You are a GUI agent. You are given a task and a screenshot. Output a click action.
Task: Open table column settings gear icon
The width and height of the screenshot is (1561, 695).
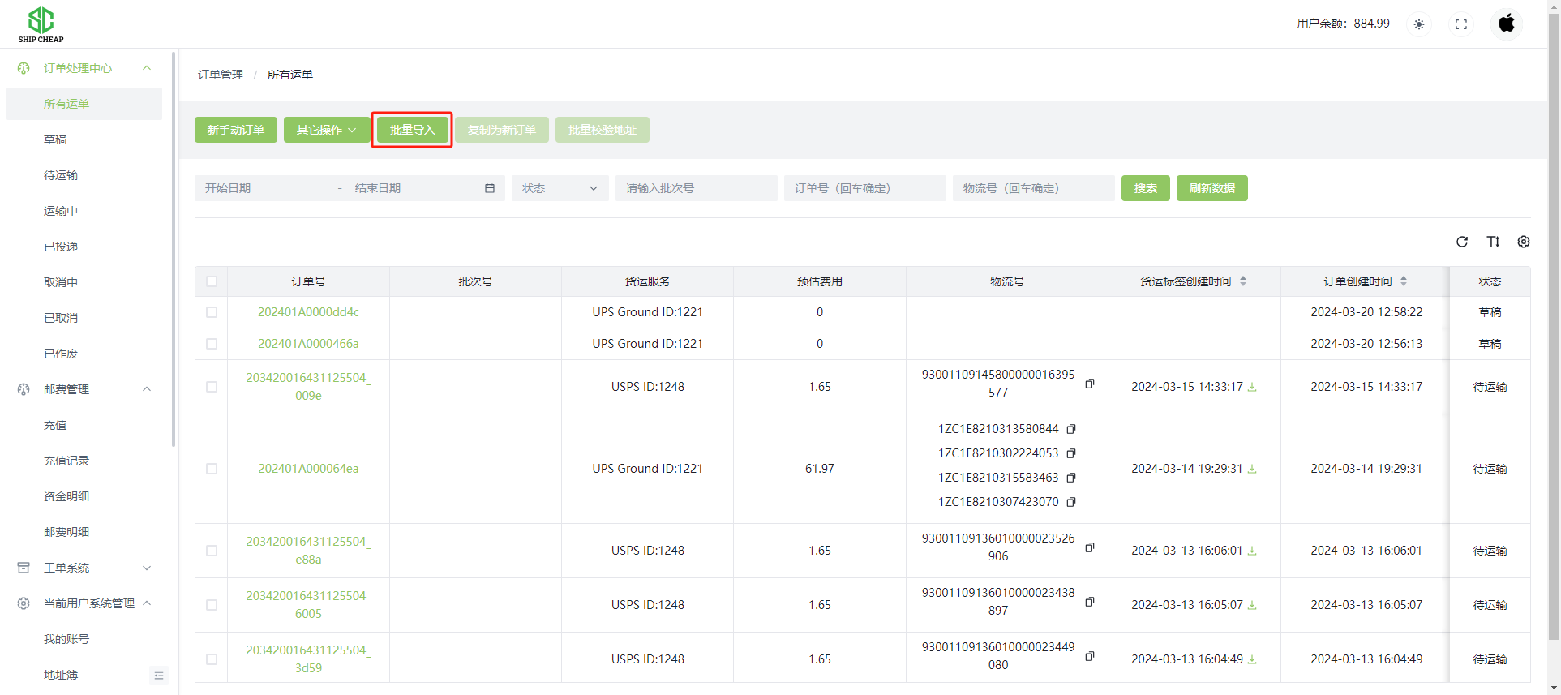(1524, 242)
